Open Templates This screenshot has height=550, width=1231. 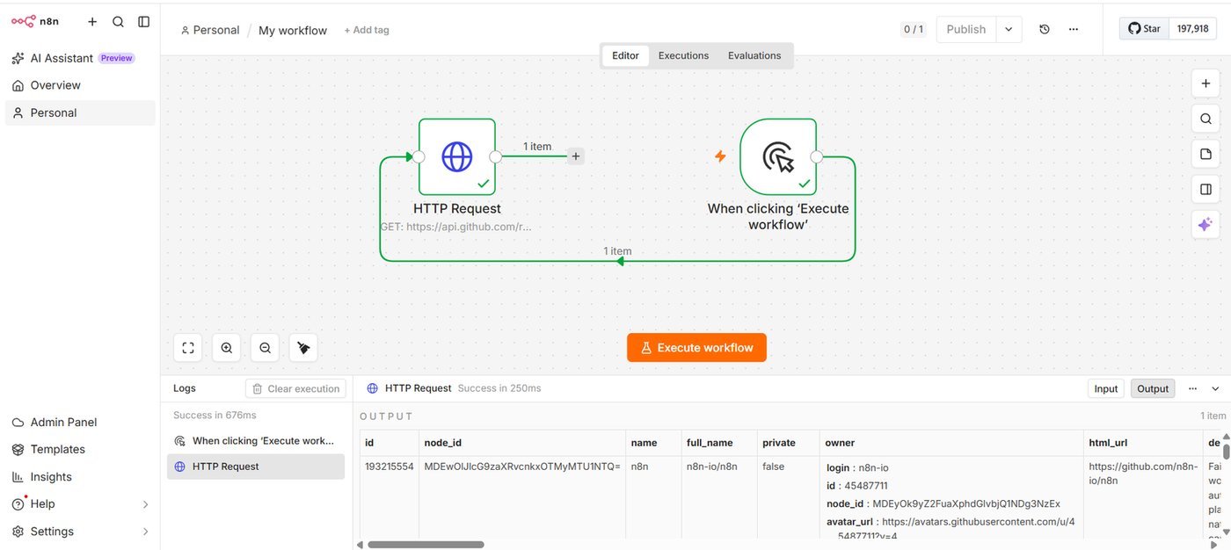80,449
